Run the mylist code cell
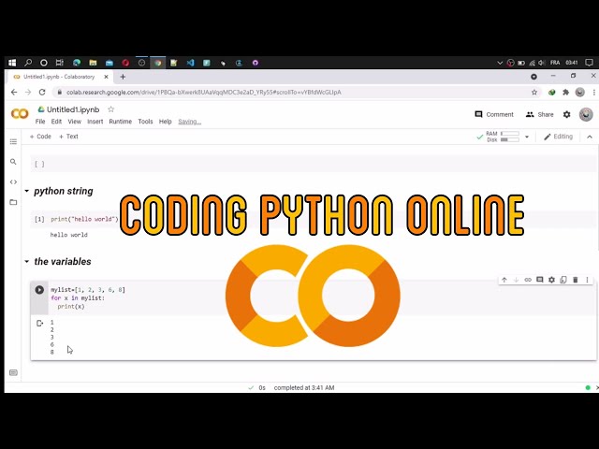The width and height of the screenshot is (599, 449). [x=39, y=290]
